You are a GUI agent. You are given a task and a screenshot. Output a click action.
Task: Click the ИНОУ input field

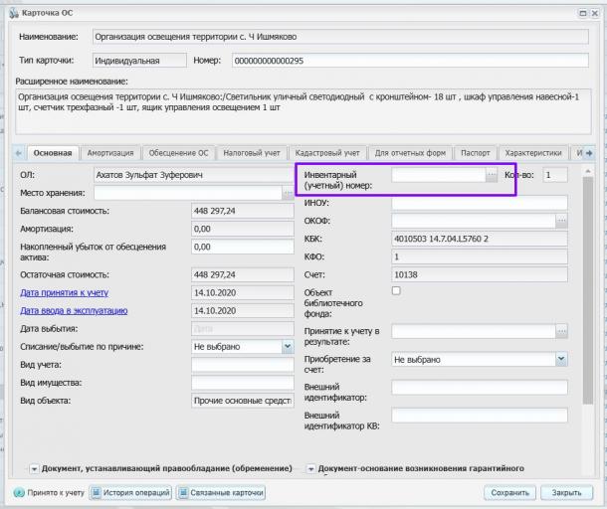point(480,203)
